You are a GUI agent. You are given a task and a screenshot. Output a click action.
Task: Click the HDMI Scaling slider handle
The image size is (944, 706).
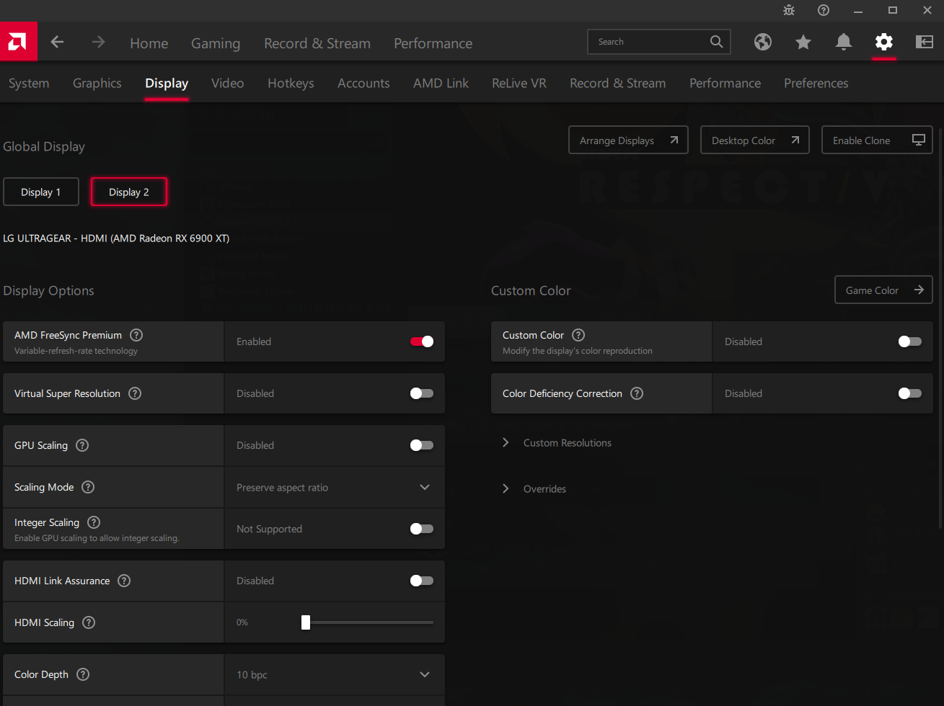[306, 622]
